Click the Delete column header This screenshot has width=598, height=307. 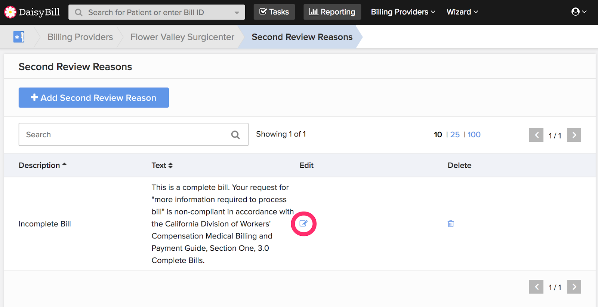pos(459,165)
